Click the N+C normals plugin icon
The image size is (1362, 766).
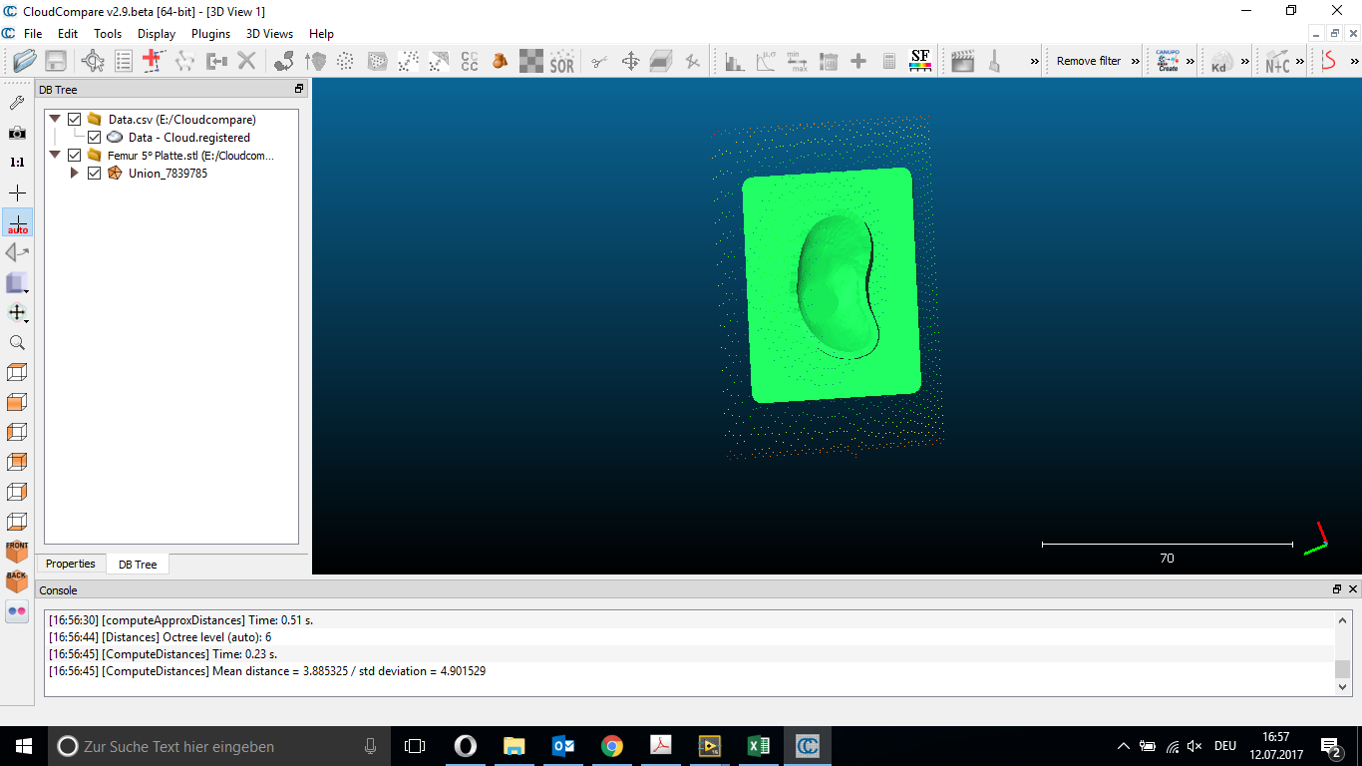point(1276,61)
